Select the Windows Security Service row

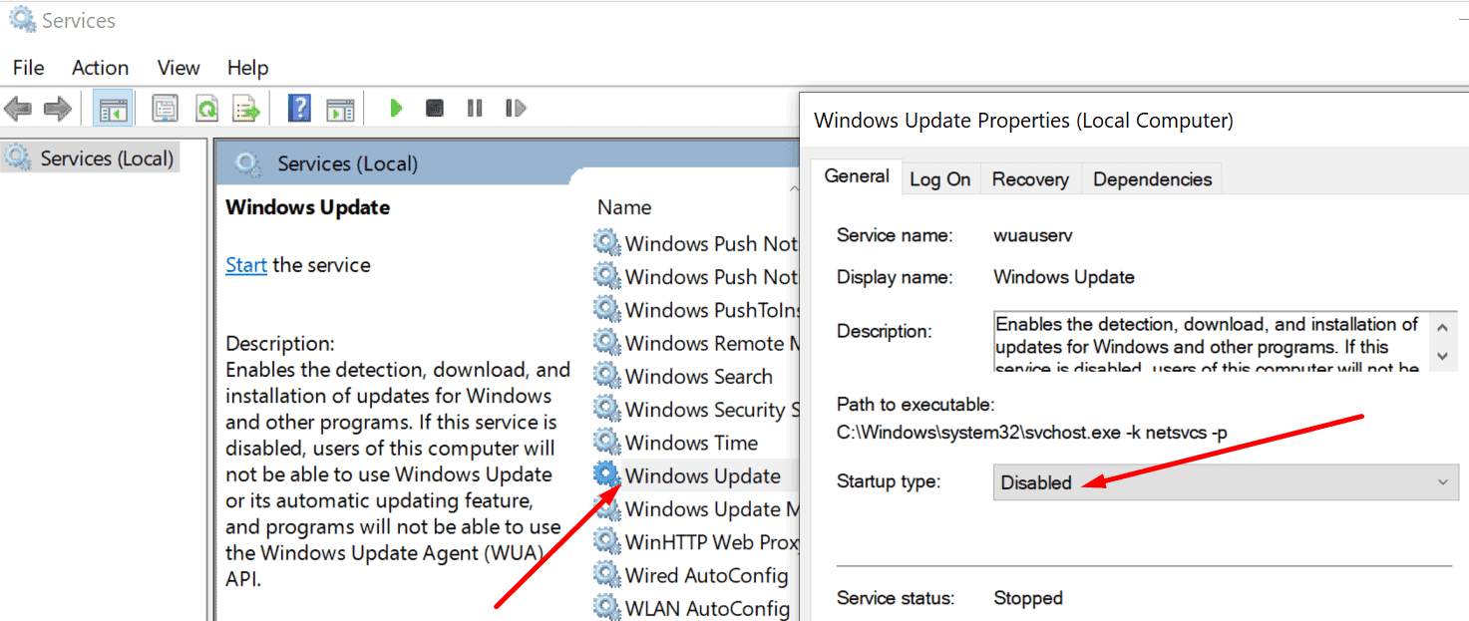tap(696, 410)
